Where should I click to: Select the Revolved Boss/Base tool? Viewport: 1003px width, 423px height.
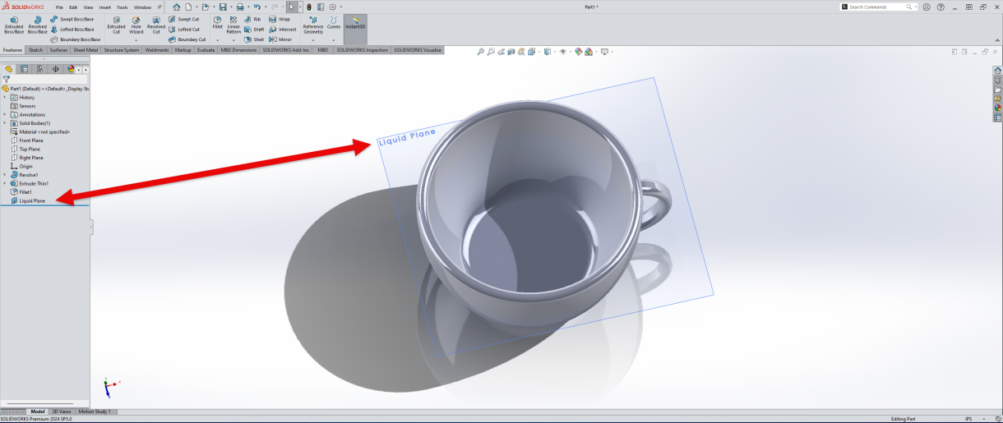click(37, 25)
